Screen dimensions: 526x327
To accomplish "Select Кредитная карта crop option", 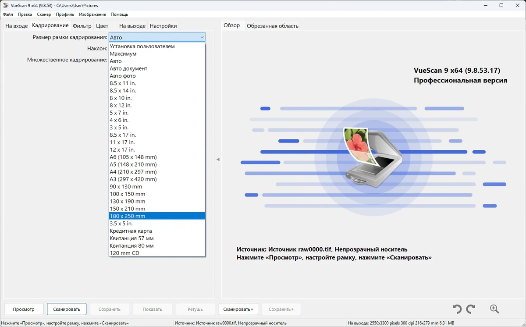I will pyautogui.click(x=157, y=231).
